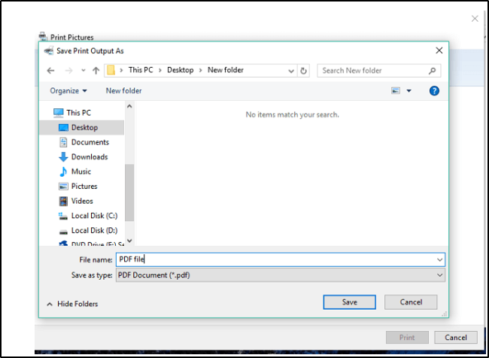This screenshot has width=489, height=358.
Task: Click the Music note icon
Action: click(63, 171)
